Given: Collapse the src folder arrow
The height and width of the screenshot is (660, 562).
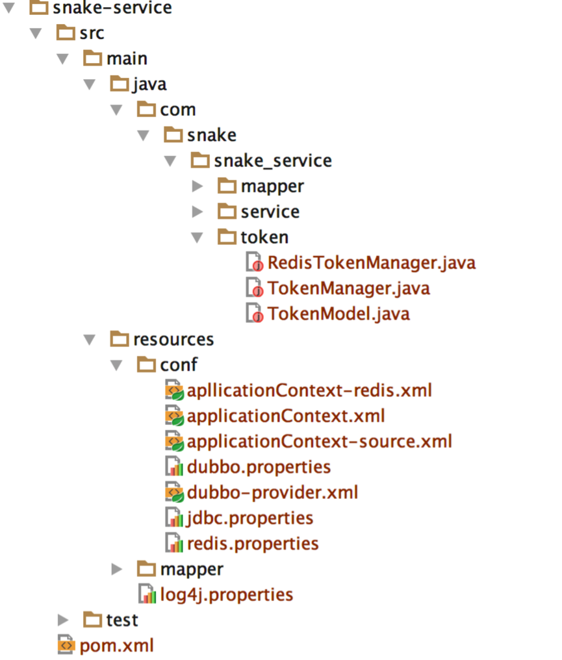Looking at the screenshot, I should (x=36, y=33).
